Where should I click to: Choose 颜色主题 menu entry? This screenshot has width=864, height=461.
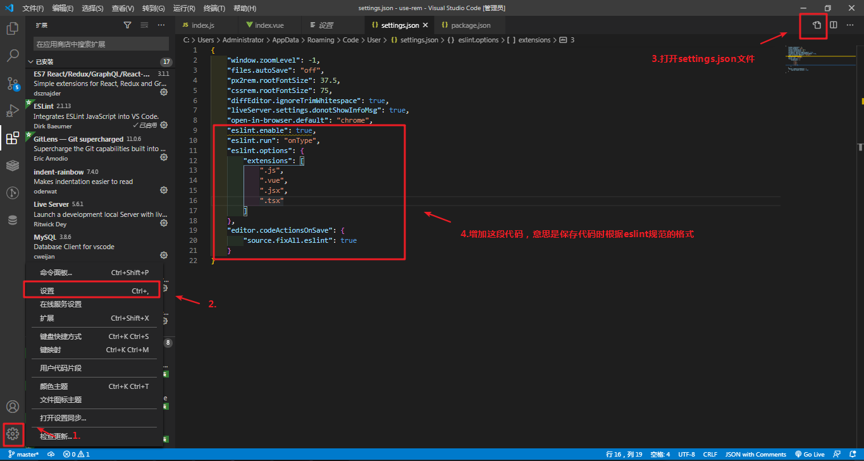tap(94, 386)
